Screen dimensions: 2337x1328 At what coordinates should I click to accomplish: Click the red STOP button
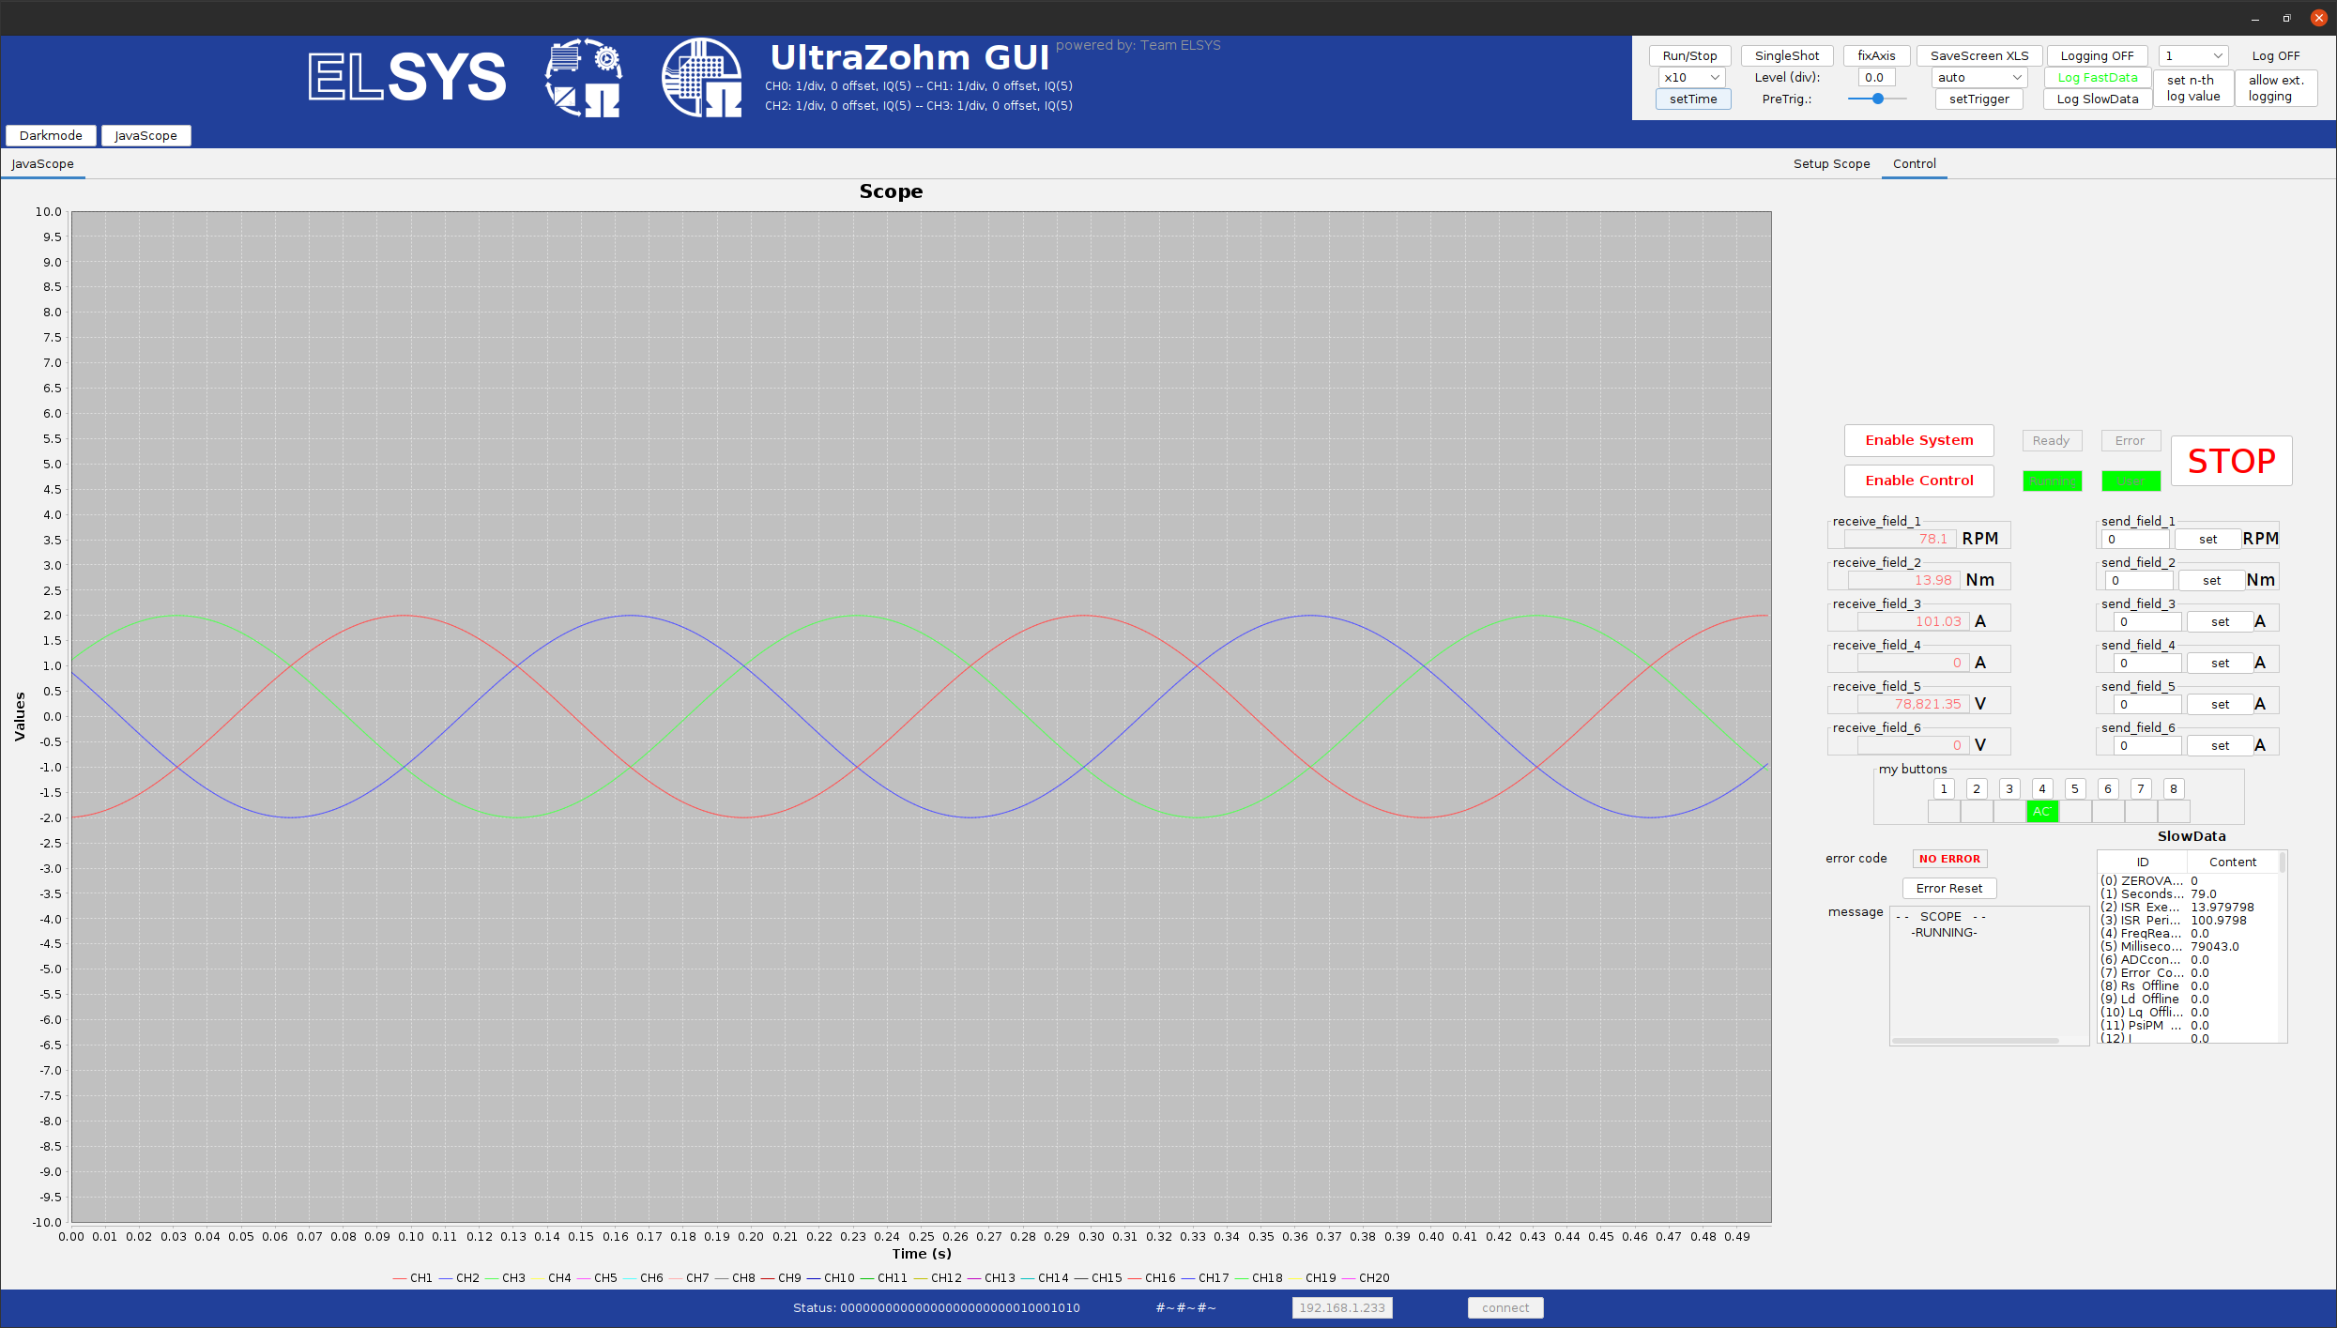click(x=2231, y=461)
